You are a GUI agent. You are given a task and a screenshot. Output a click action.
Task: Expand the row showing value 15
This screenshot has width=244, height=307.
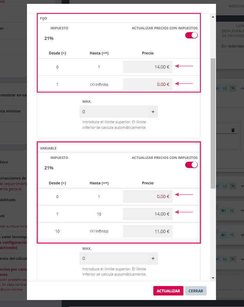click(x=241, y=259)
